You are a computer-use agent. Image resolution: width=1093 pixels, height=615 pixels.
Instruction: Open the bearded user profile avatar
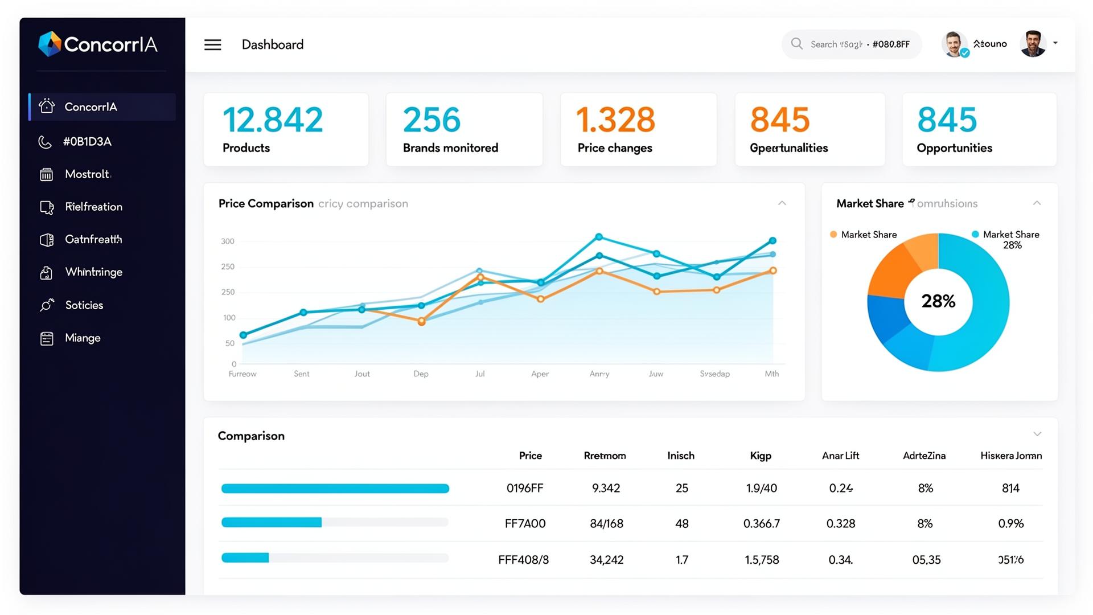pyautogui.click(x=1033, y=44)
